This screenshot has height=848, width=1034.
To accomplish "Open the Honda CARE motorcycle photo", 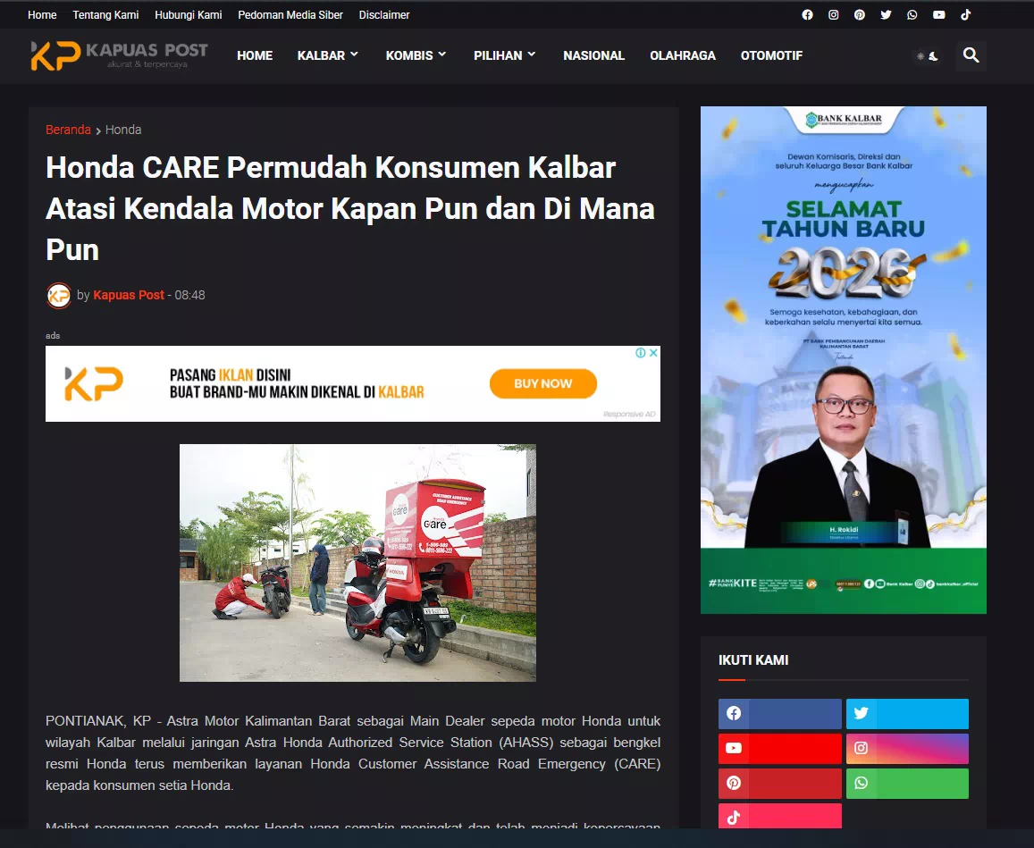I will tap(357, 562).
